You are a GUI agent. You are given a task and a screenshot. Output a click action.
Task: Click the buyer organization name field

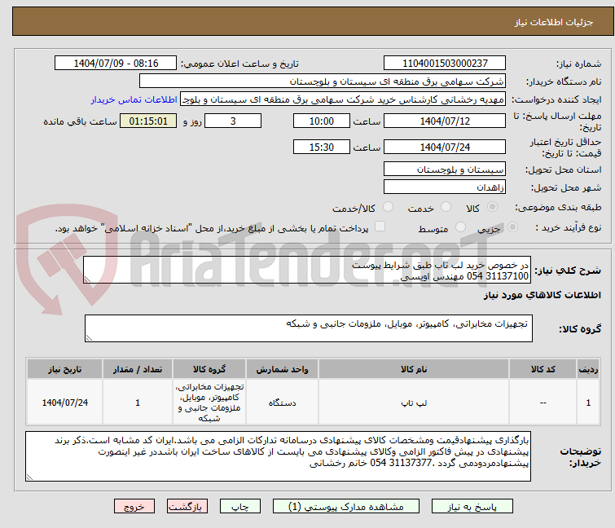pyautogui.click(x=323, y=81)
